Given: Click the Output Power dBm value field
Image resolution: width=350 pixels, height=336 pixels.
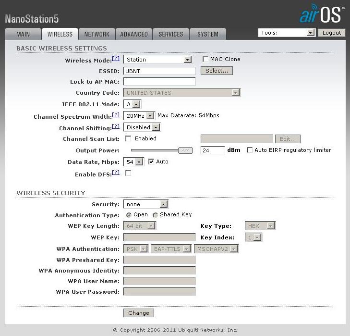Looking at the screenshot, I should pyautogui.click(x=213, y=150).
